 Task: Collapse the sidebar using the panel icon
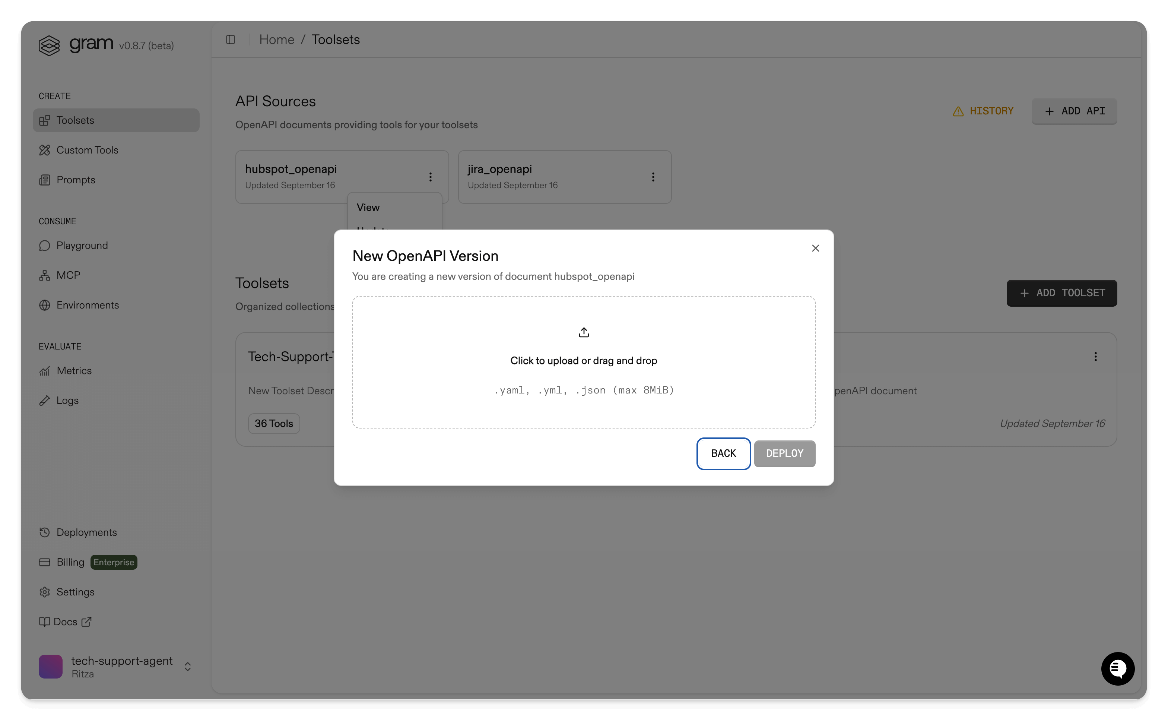click(x=231, y=39)
